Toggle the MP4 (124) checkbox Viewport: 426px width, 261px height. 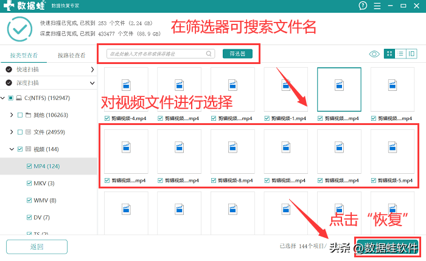(29, 166)
